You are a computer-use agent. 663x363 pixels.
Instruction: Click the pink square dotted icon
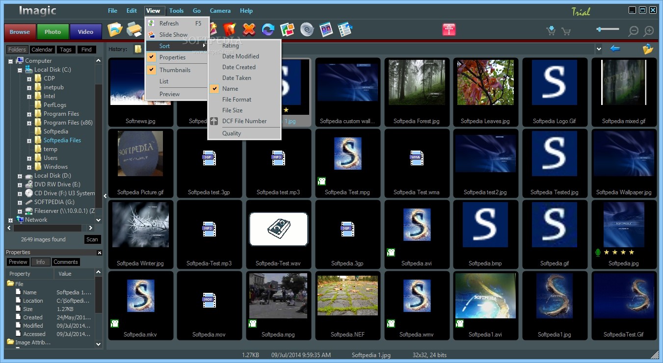[x=449, y=29]
